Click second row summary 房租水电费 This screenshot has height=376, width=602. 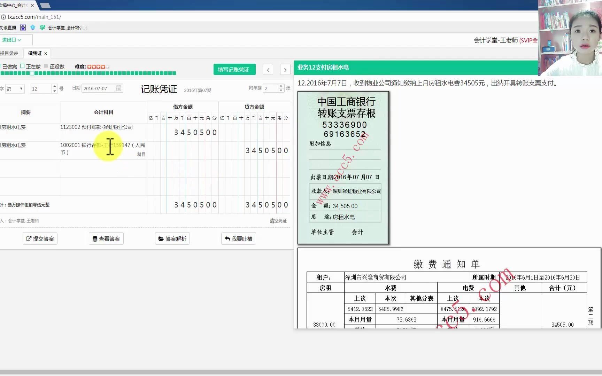click(13, 145)
